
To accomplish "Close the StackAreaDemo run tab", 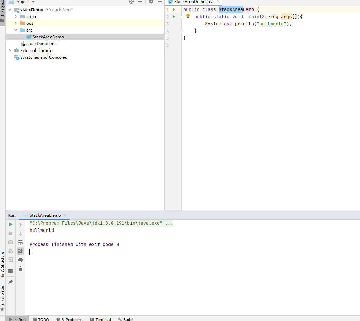I will click(65, 215).
